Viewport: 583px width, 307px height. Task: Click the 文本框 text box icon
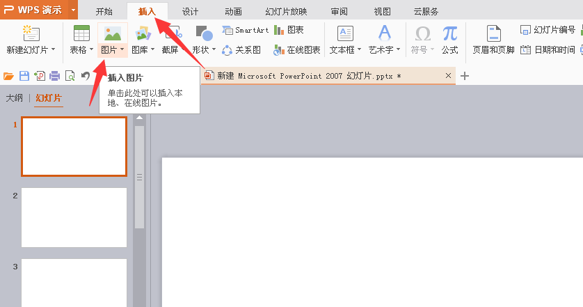[x=345, y=33]
